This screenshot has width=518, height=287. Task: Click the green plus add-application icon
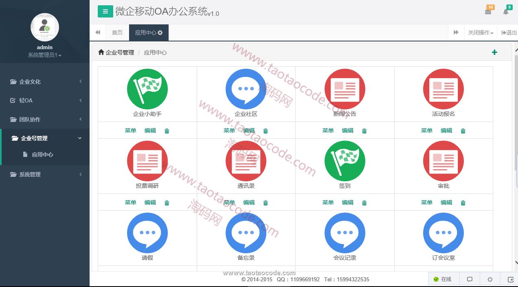(494, 52)
